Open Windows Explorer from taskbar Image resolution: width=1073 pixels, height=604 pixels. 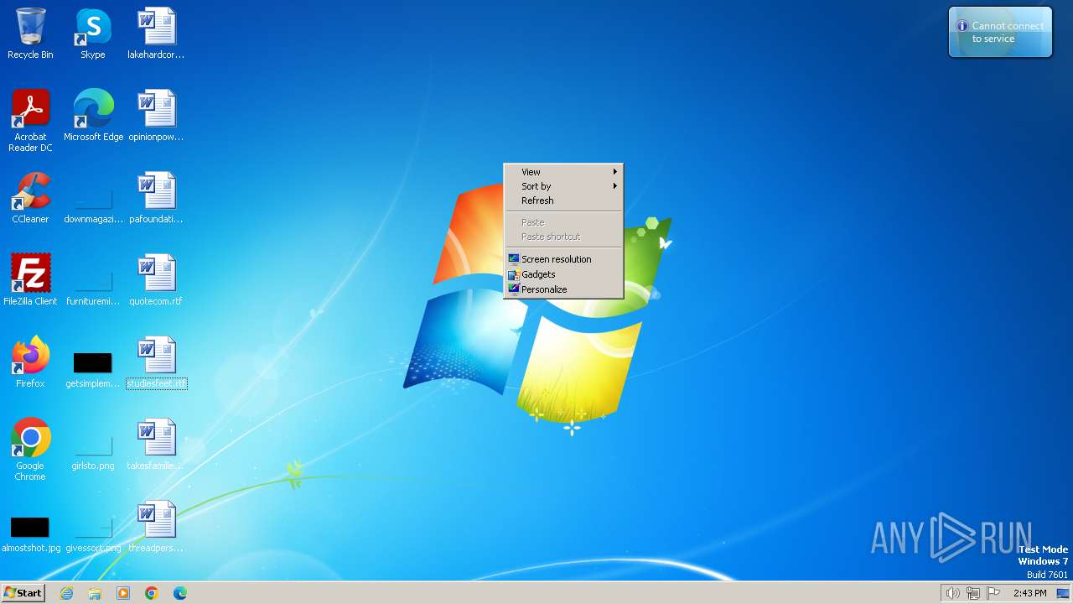(x=95, y=593)
